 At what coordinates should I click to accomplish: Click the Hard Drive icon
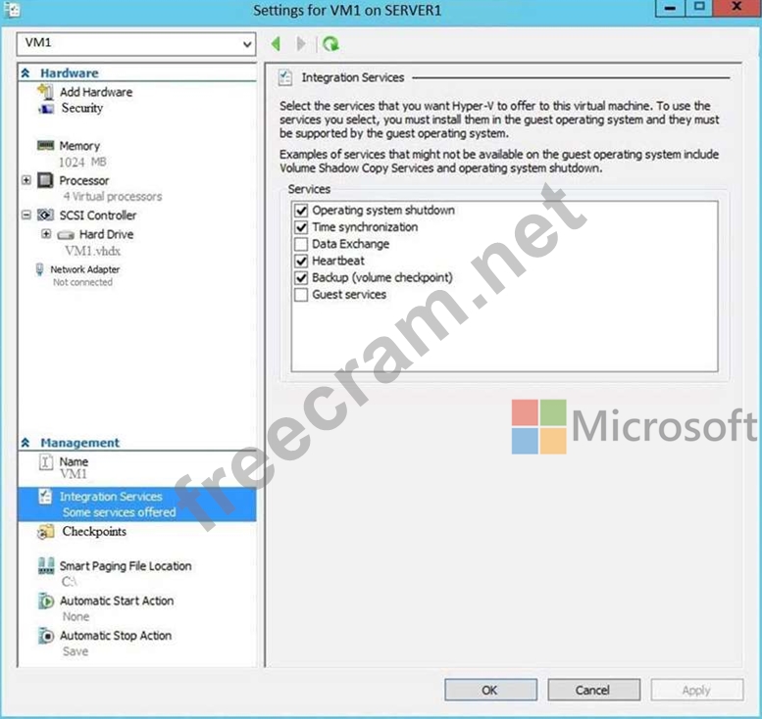pos(66,235)
